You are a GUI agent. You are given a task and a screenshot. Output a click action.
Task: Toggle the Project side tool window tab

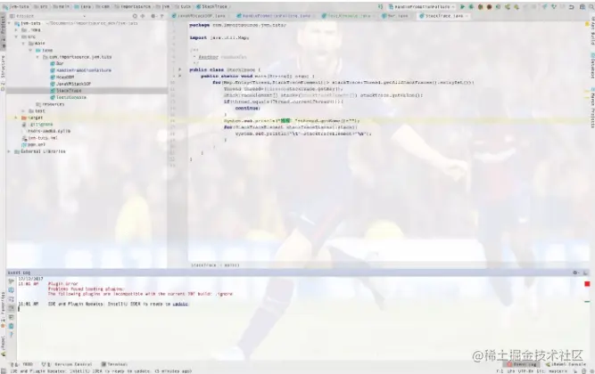(x=3, y=30)
